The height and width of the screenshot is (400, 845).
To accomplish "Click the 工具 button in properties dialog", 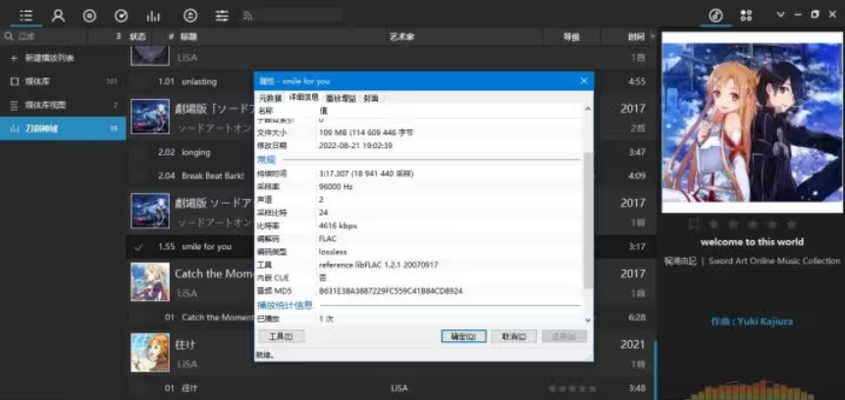I will [281, 336].
